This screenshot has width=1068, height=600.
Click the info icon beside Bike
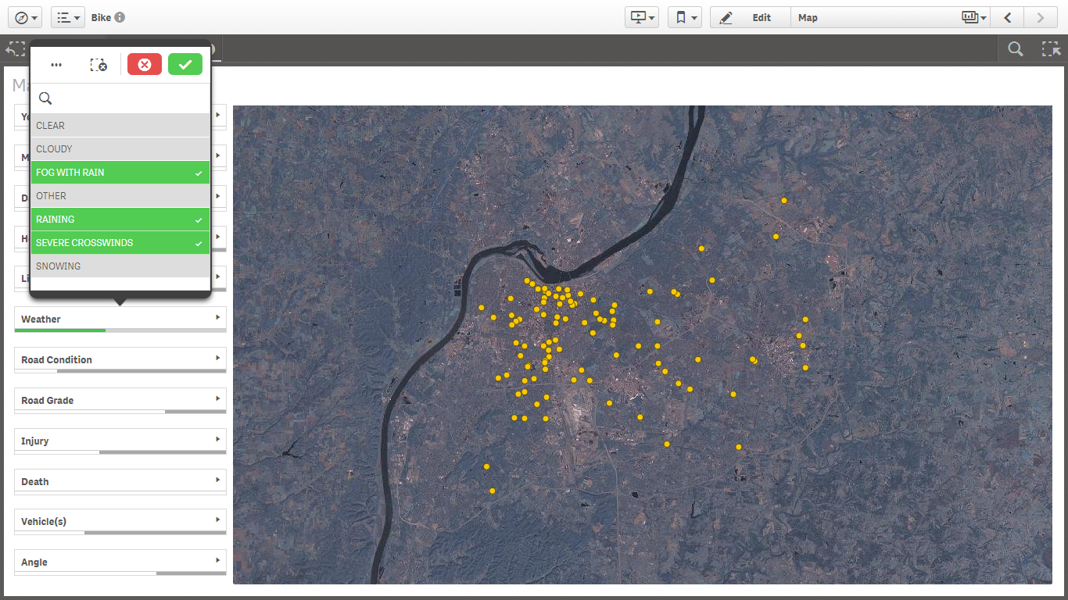coord(120,17)
